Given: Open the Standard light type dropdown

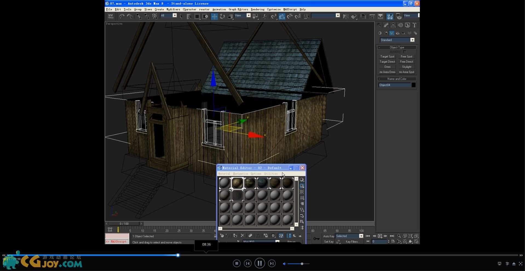Looking at the screenshot, I should tap(397, 40).
